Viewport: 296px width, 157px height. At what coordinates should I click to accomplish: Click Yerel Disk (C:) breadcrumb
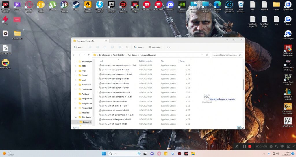[x=119, y=55]
